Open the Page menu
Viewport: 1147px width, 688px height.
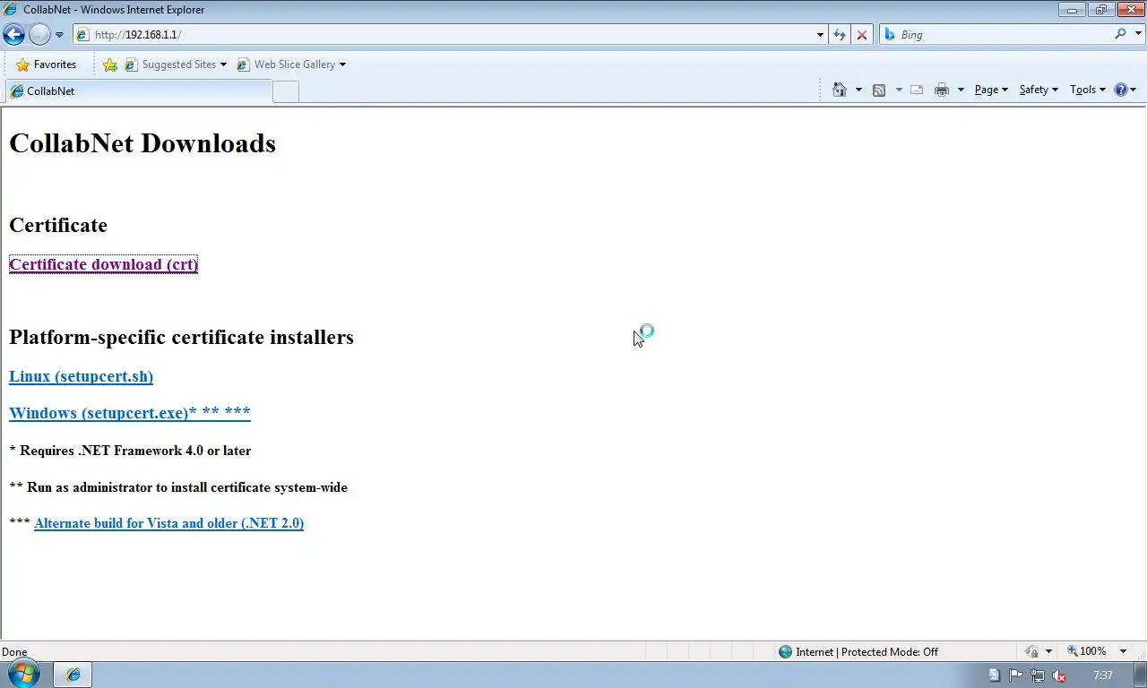pos(991,90)
